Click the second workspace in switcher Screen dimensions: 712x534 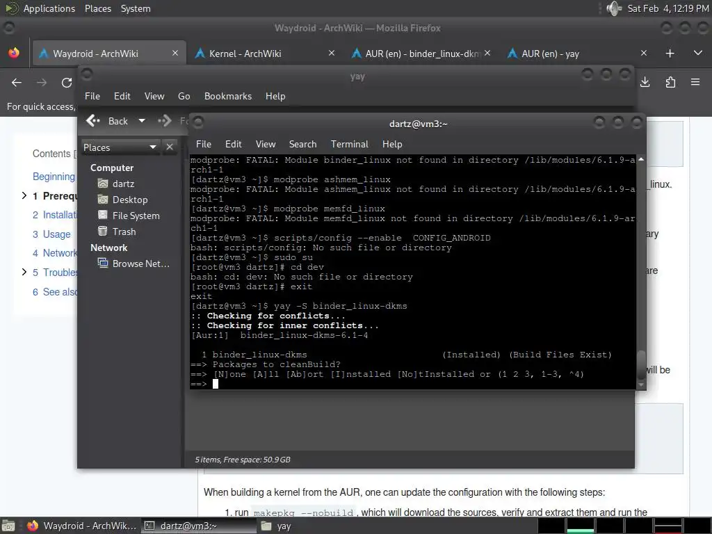[581, 526]
